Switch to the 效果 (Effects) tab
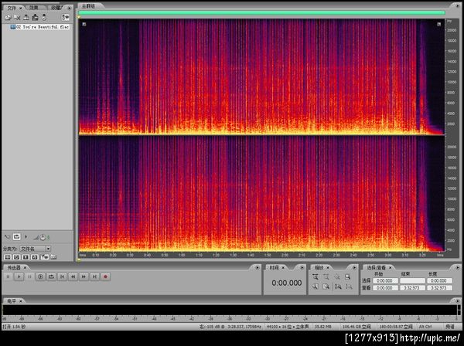 [x=34, y=8]
